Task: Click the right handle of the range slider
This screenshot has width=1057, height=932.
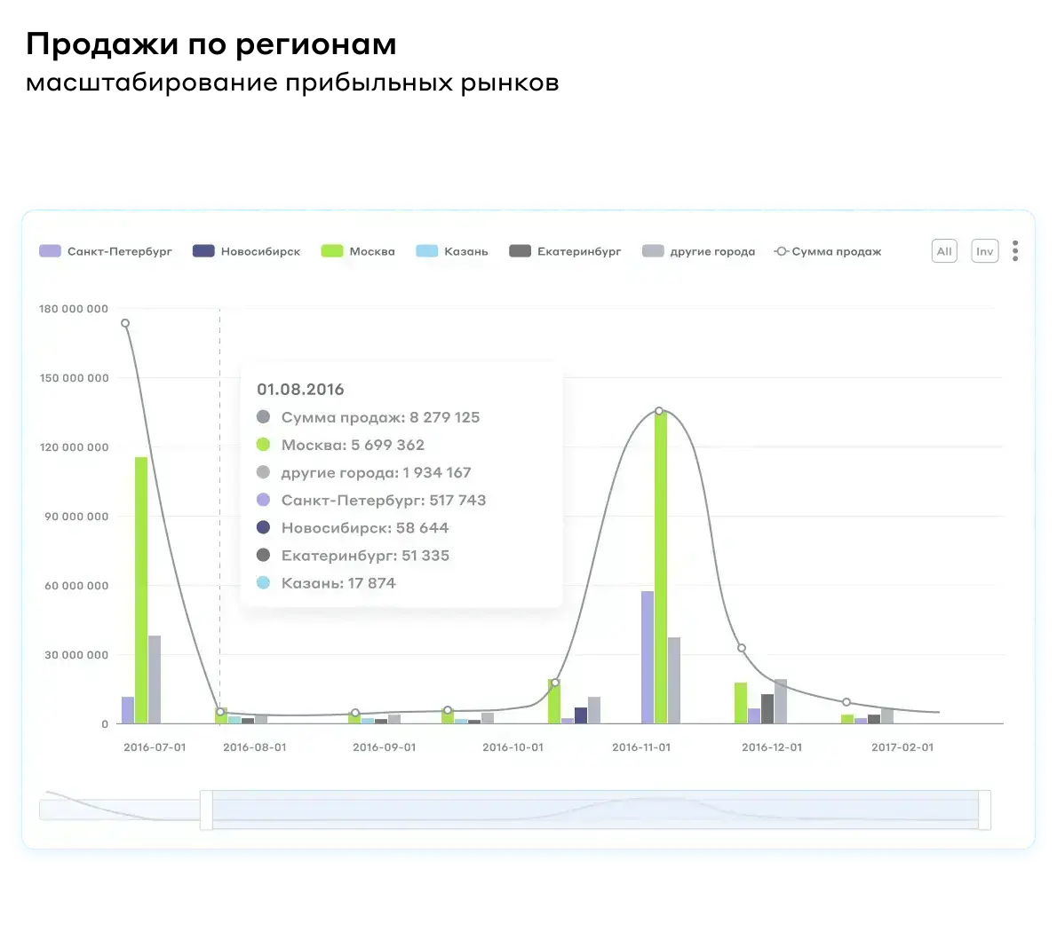Action: tap(984, 810)
